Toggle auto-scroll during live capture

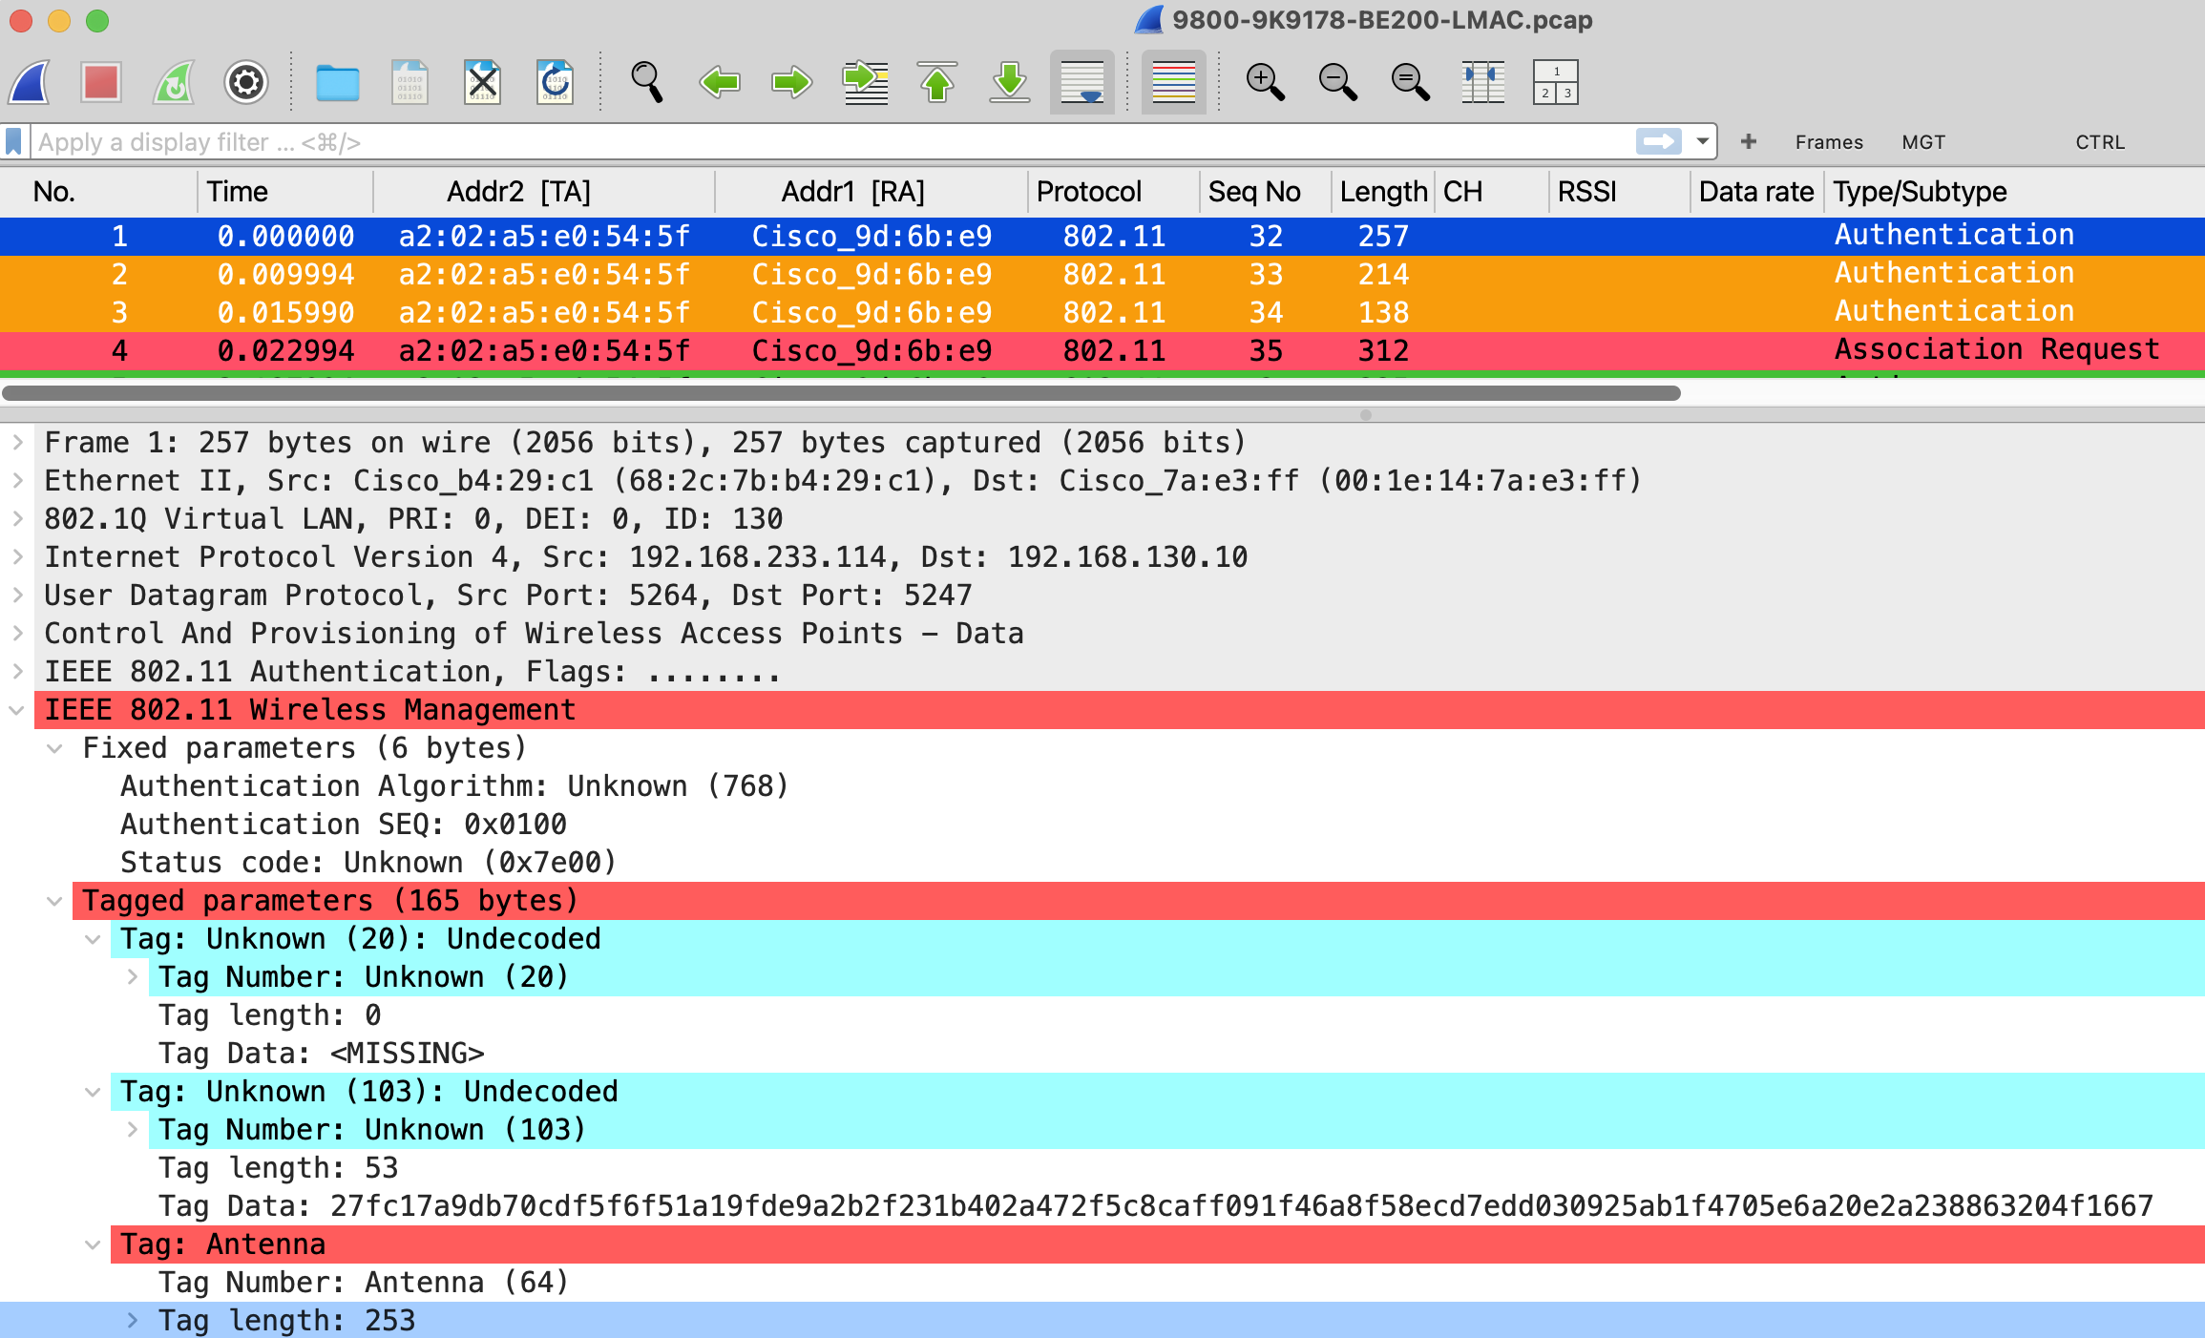1081,82
